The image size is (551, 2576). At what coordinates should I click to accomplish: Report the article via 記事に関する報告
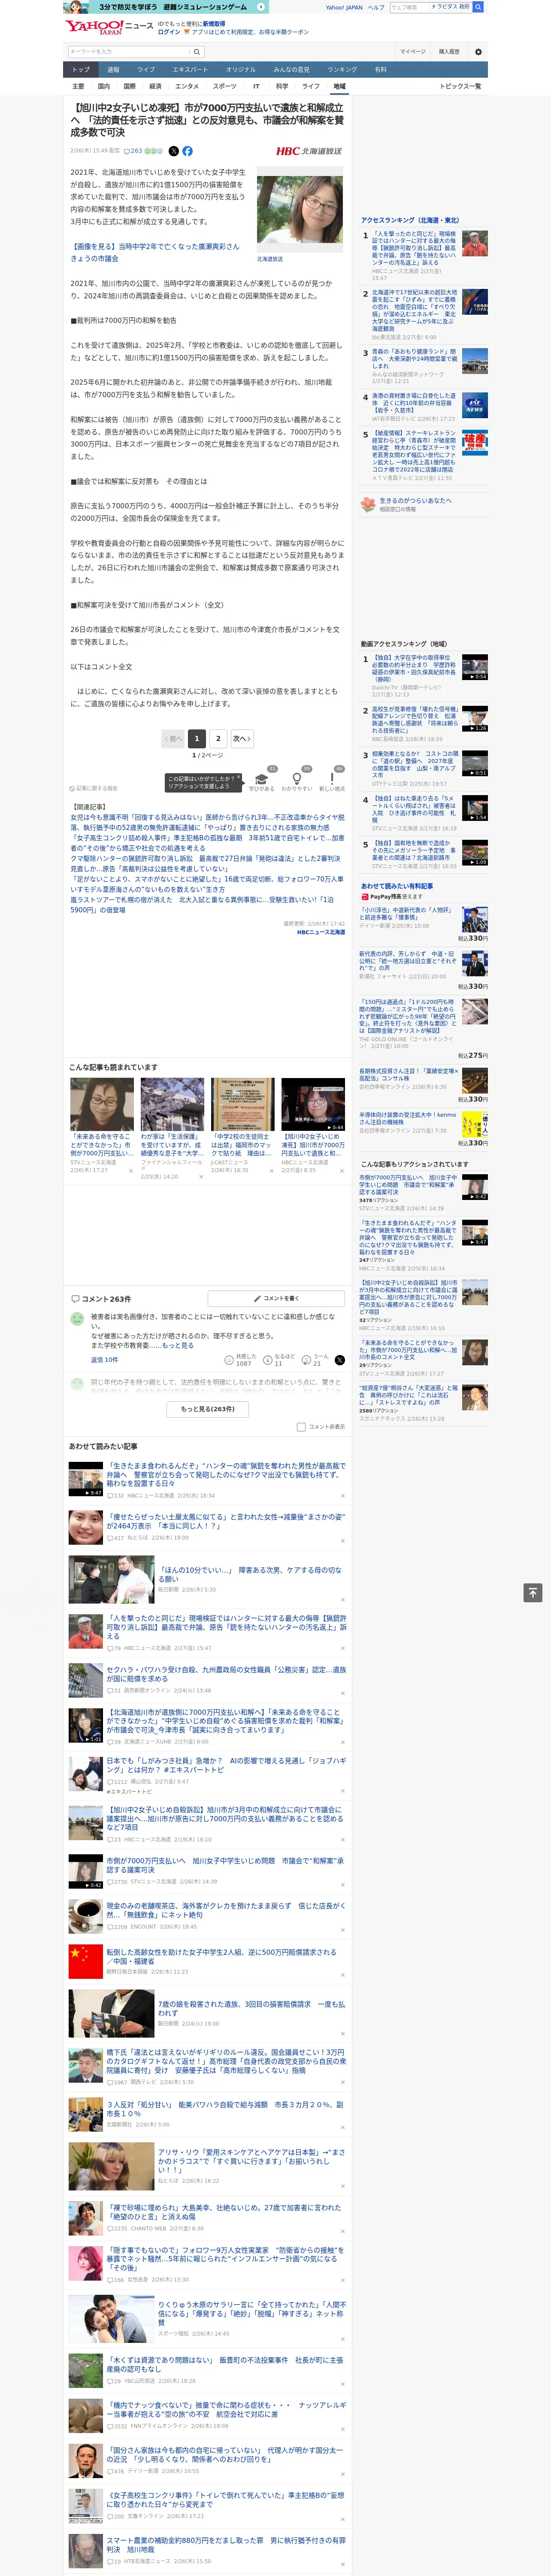click(x=93, y=788)
